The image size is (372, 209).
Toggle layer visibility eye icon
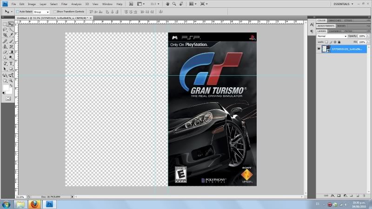319,49
